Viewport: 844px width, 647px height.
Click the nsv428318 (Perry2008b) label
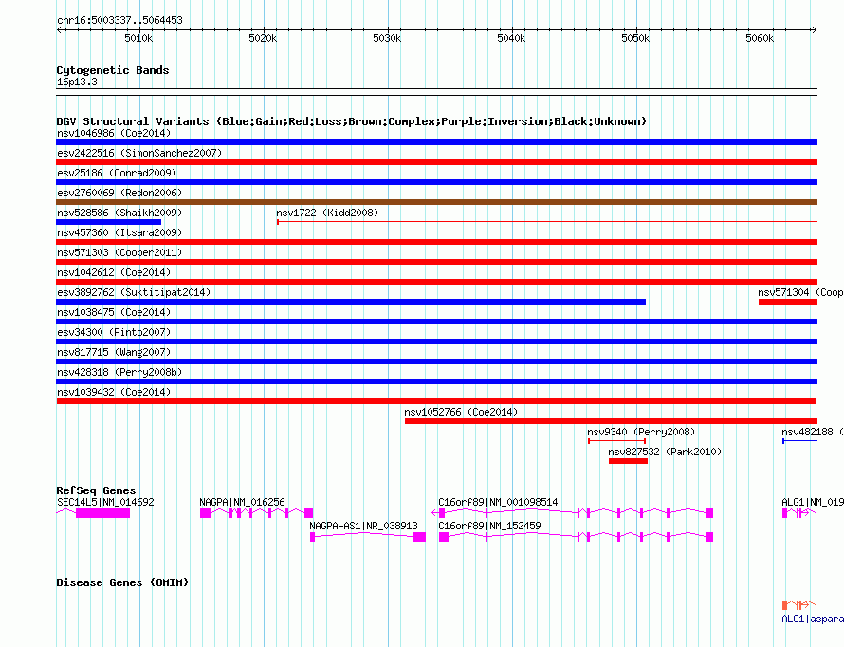click(119, 372)
